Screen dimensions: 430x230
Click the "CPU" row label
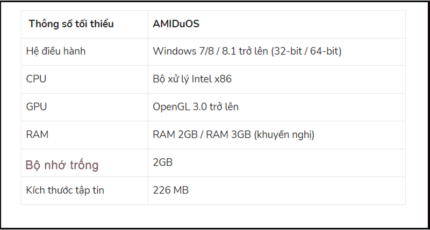point(36,79)
